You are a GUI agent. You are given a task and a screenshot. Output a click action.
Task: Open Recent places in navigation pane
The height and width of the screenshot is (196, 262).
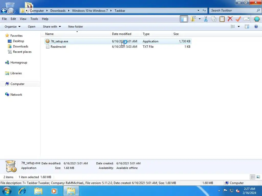pyautogui.click(x=22, y=52)
